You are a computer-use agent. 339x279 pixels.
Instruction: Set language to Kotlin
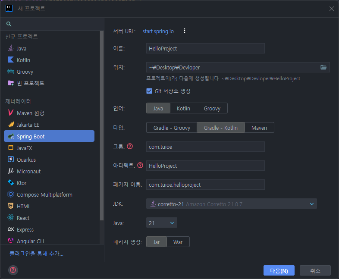tap(183, 108)
